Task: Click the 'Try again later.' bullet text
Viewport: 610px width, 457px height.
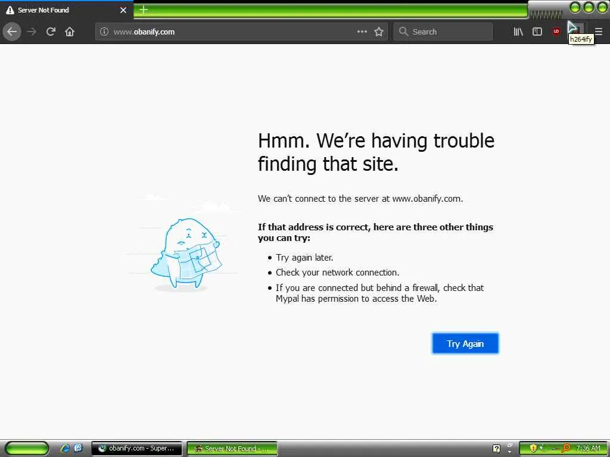Action: (x=304, y=258)
